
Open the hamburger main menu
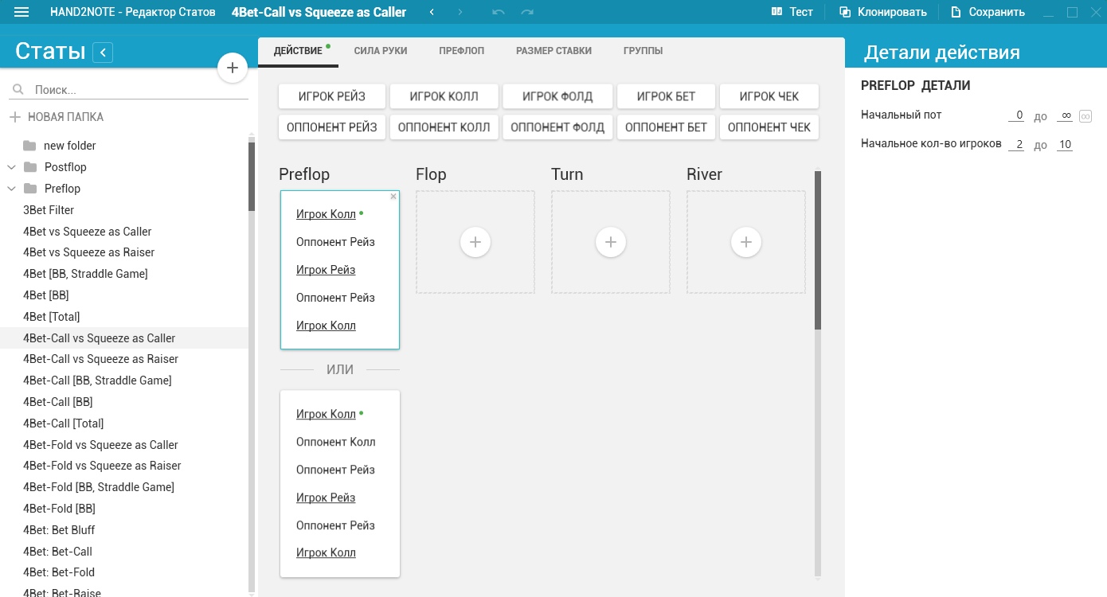coord(22,12)
